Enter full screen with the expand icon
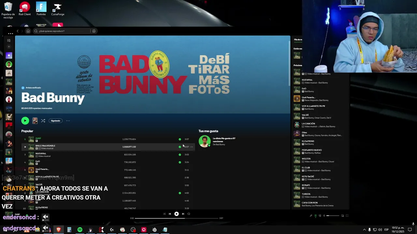The image size is (417, 234). pos(347,216)
